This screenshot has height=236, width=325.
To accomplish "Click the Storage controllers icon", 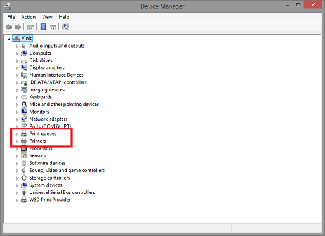I will click(x=24, y=178).
